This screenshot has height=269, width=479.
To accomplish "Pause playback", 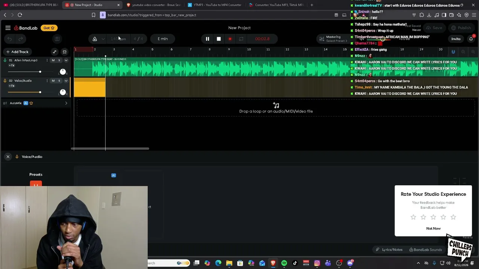I will click(207, 39).
